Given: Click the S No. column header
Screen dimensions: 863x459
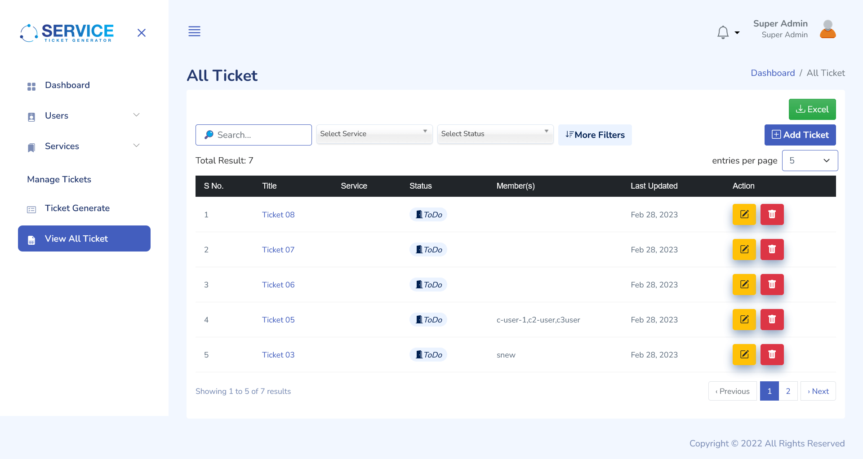Looking at the screenshot, I should click(x=214, y=186).
